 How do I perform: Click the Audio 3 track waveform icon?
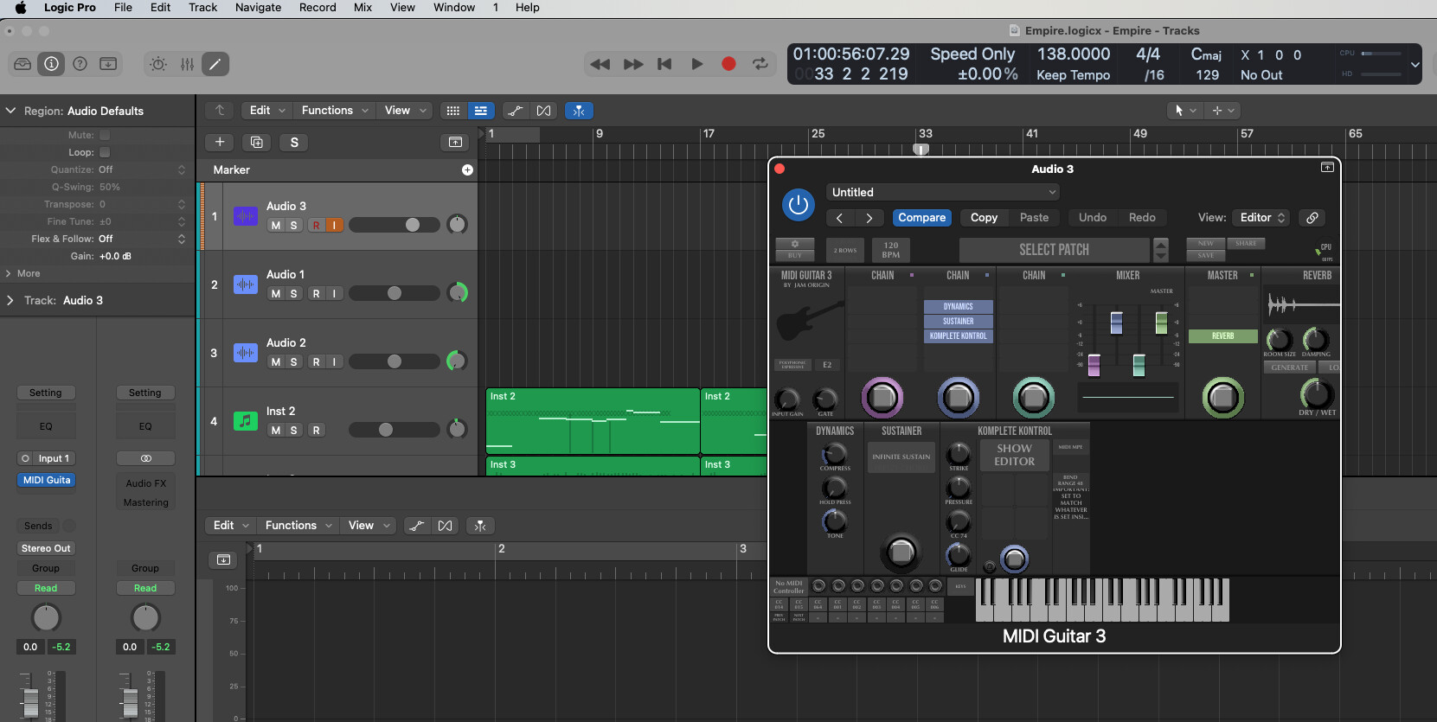[x=246, y=216]
